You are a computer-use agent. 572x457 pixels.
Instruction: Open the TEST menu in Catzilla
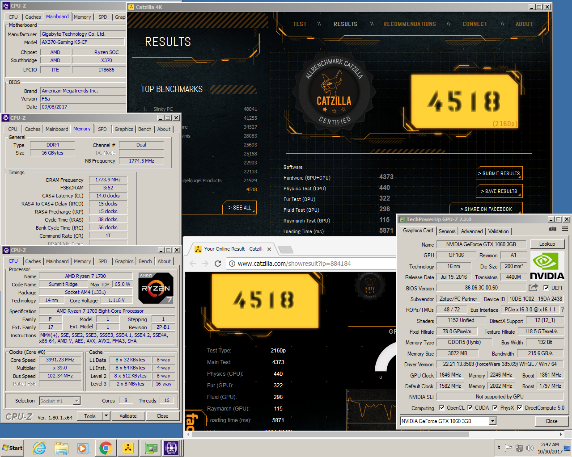[x=300, y=24]
